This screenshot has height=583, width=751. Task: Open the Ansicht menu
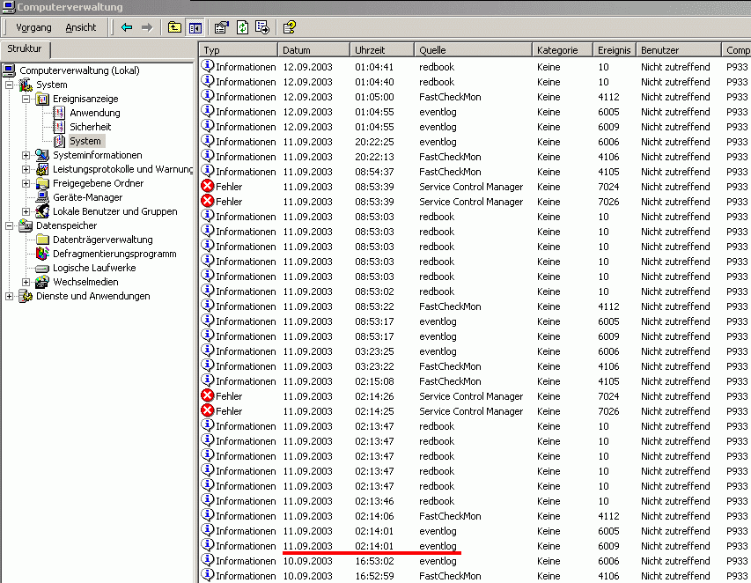coord(80,28)
